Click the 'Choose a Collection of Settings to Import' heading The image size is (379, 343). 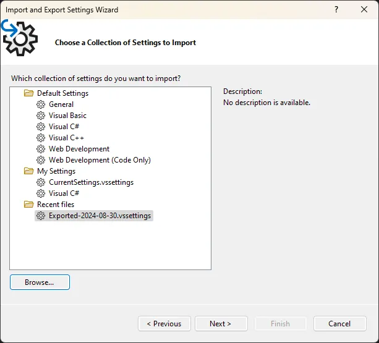pyautogui.click(x=126, y=43)
